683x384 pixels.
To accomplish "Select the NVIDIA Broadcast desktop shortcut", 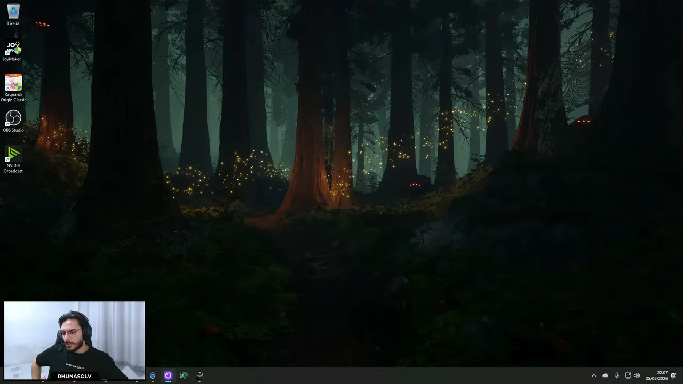I will click(x=13, y=159).
